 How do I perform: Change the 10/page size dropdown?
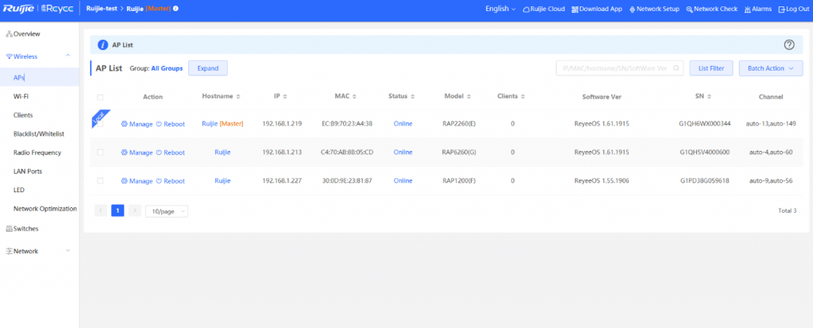(167, 211)
